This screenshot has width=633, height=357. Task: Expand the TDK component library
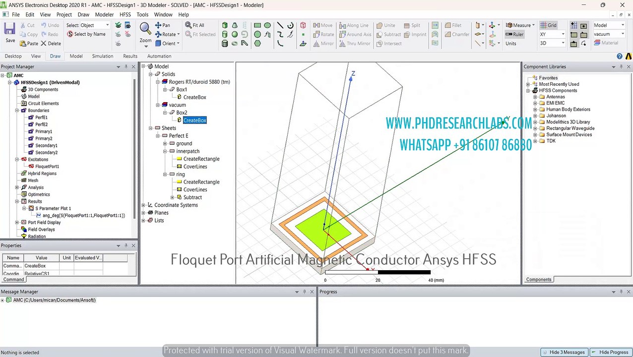click(535, 141)
